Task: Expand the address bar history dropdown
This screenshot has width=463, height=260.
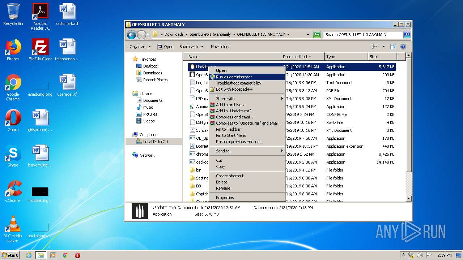Action: pyautogui.click(x=308, y=35)
